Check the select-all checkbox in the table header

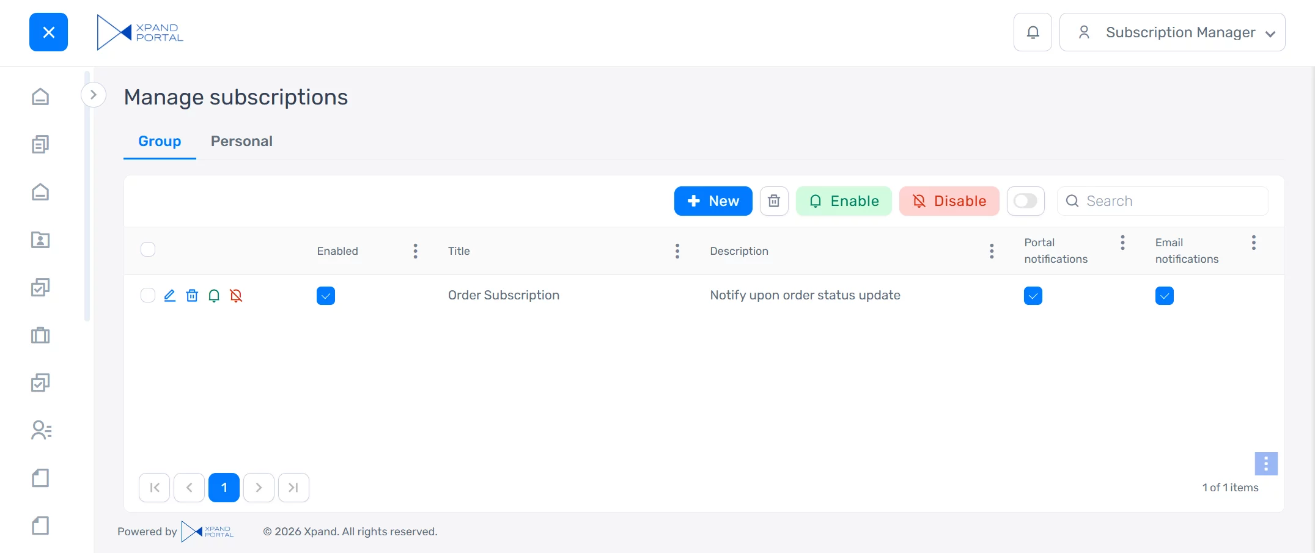pyautogui.click(x=148, y=249)
